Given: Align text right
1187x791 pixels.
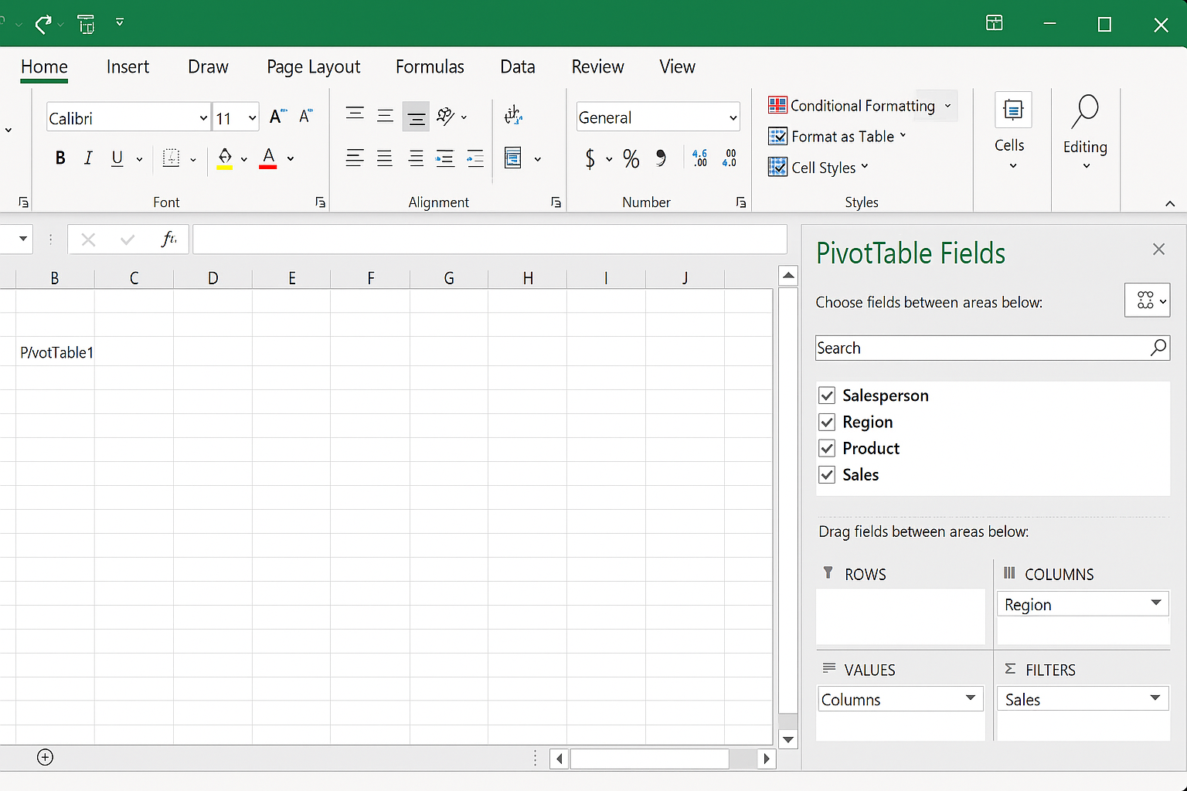Looking at the screenshot, I should click(x=416, y=158).
